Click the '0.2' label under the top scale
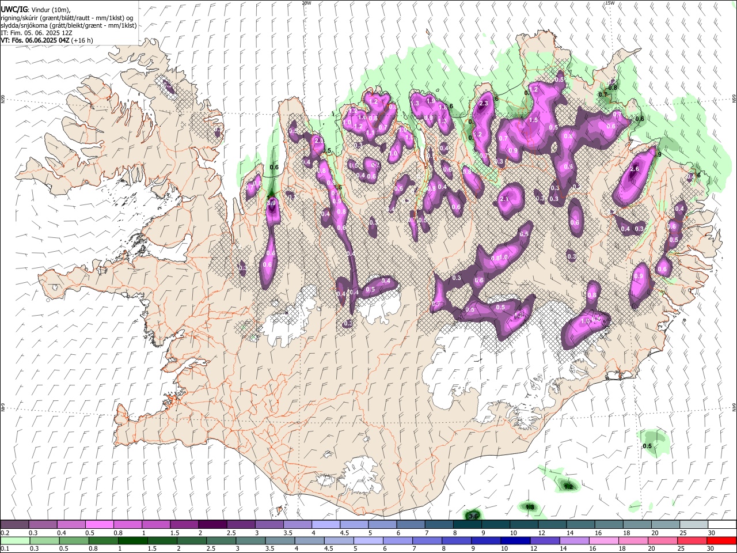 (5, 533)
